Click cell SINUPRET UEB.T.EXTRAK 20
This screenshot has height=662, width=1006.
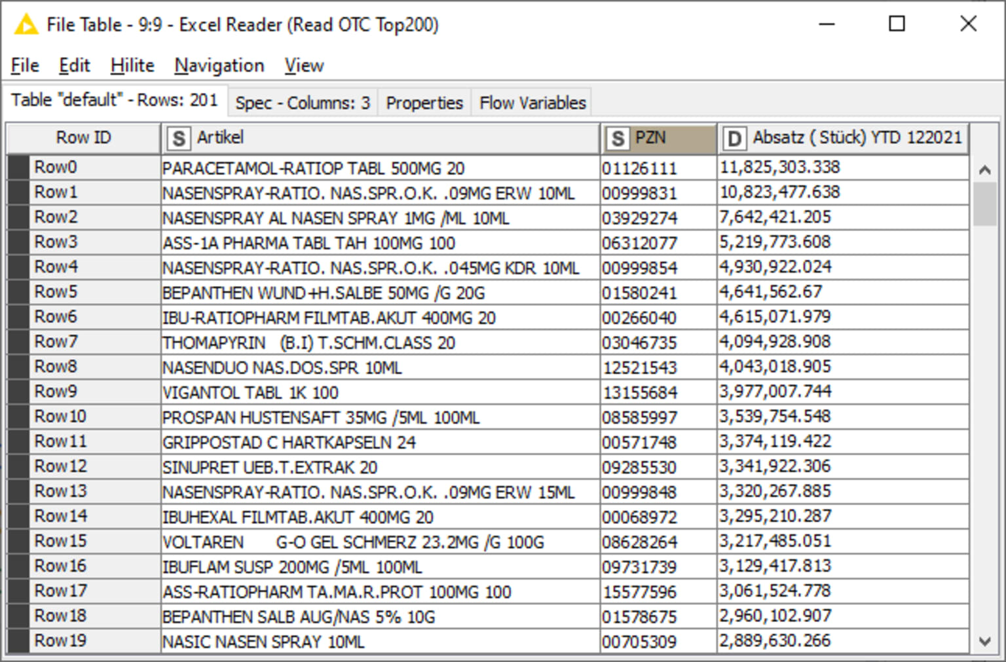(381, 466)
